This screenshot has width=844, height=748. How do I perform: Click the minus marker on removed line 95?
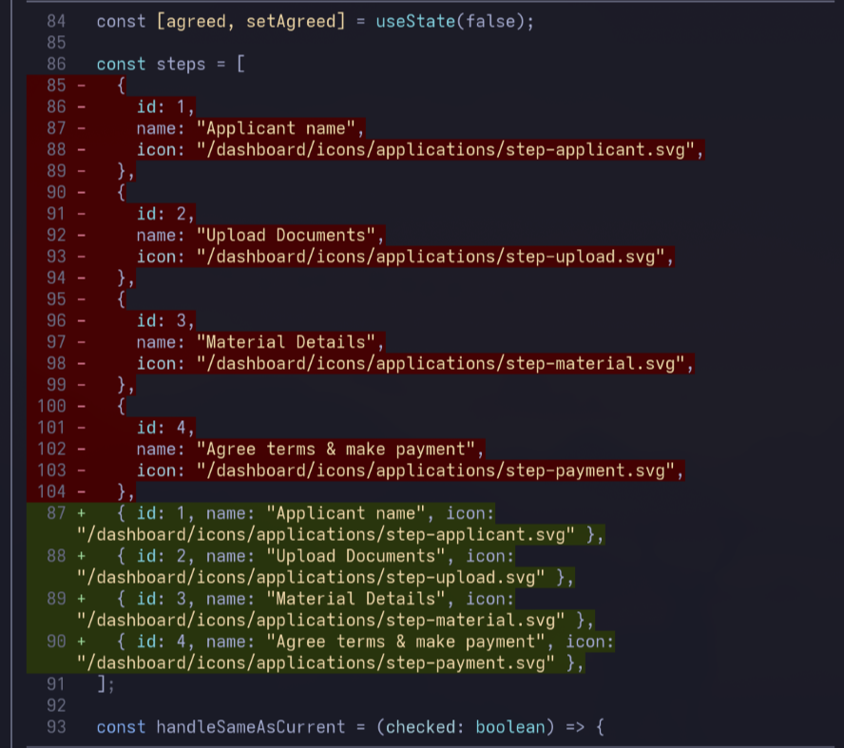(82, 299)
